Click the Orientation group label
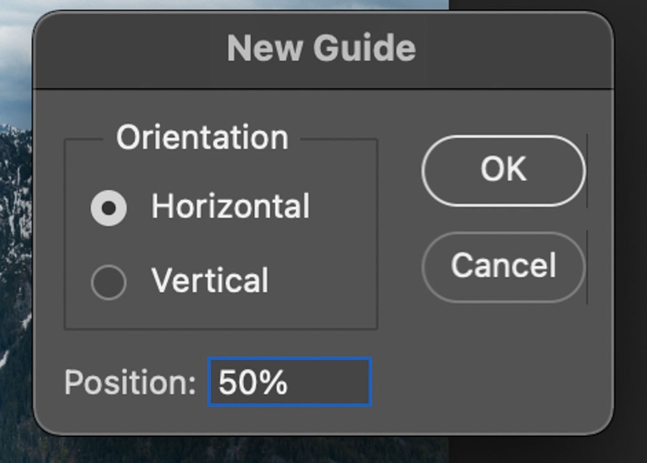This screenshot has height=463, width=647. [203, 137]
